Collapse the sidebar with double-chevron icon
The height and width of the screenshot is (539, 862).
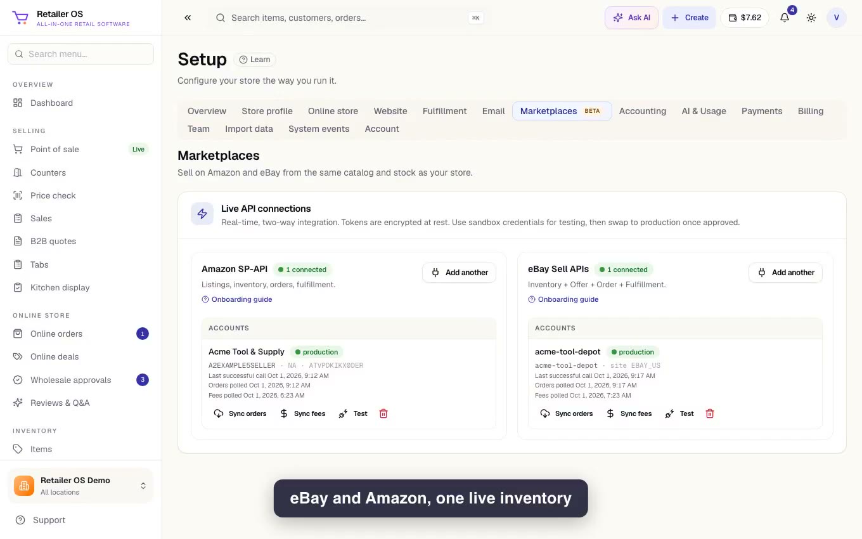click(x=188, y=18)
